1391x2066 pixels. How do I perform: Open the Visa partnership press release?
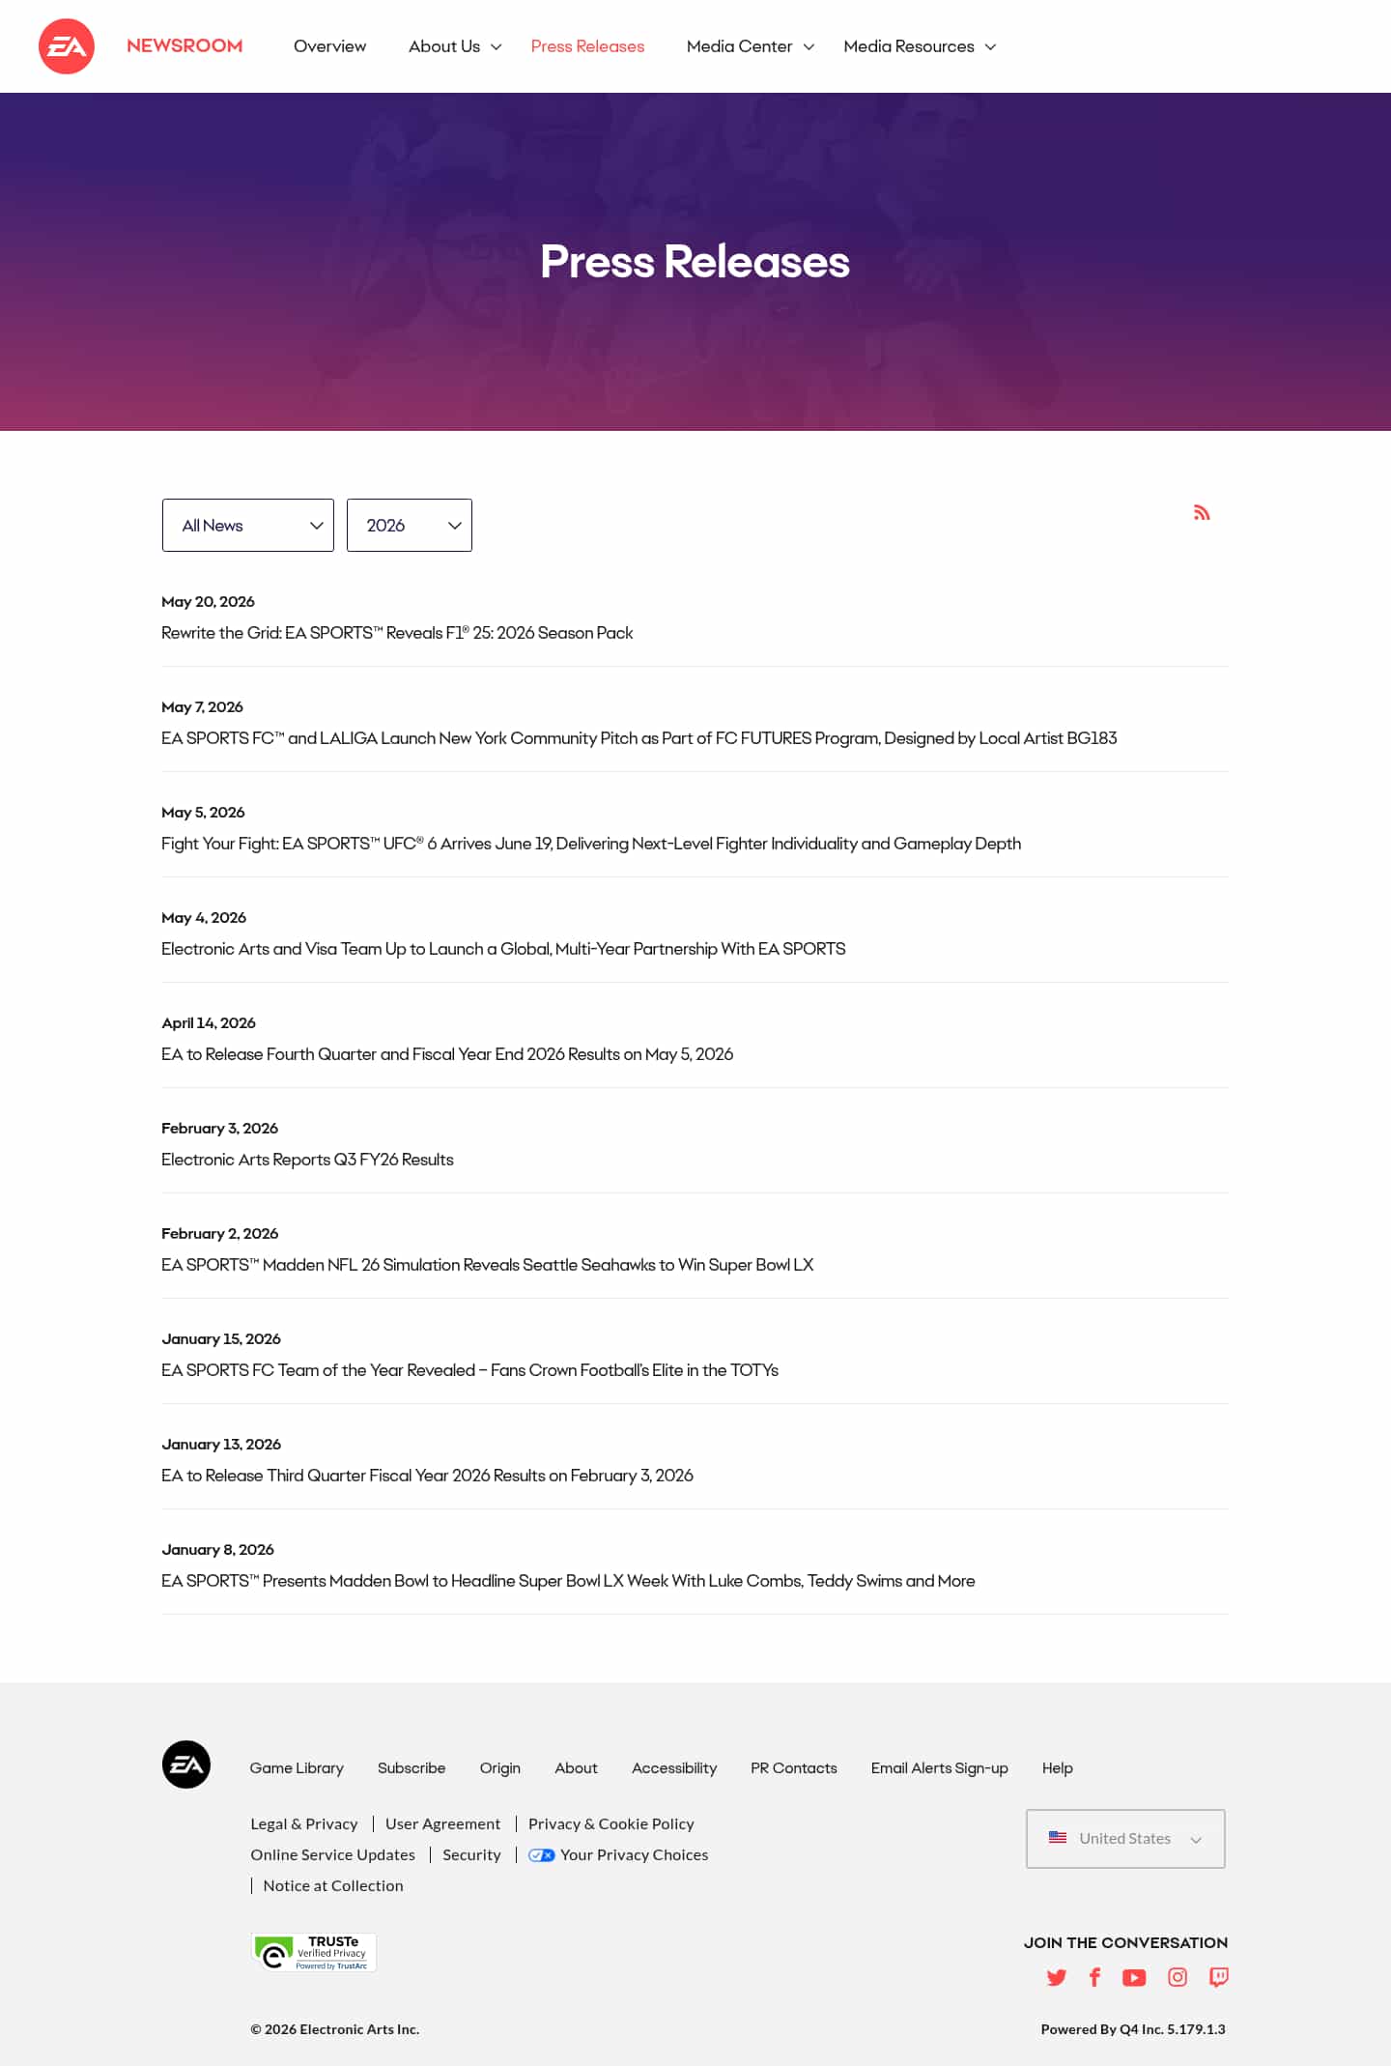click(503, 949)
